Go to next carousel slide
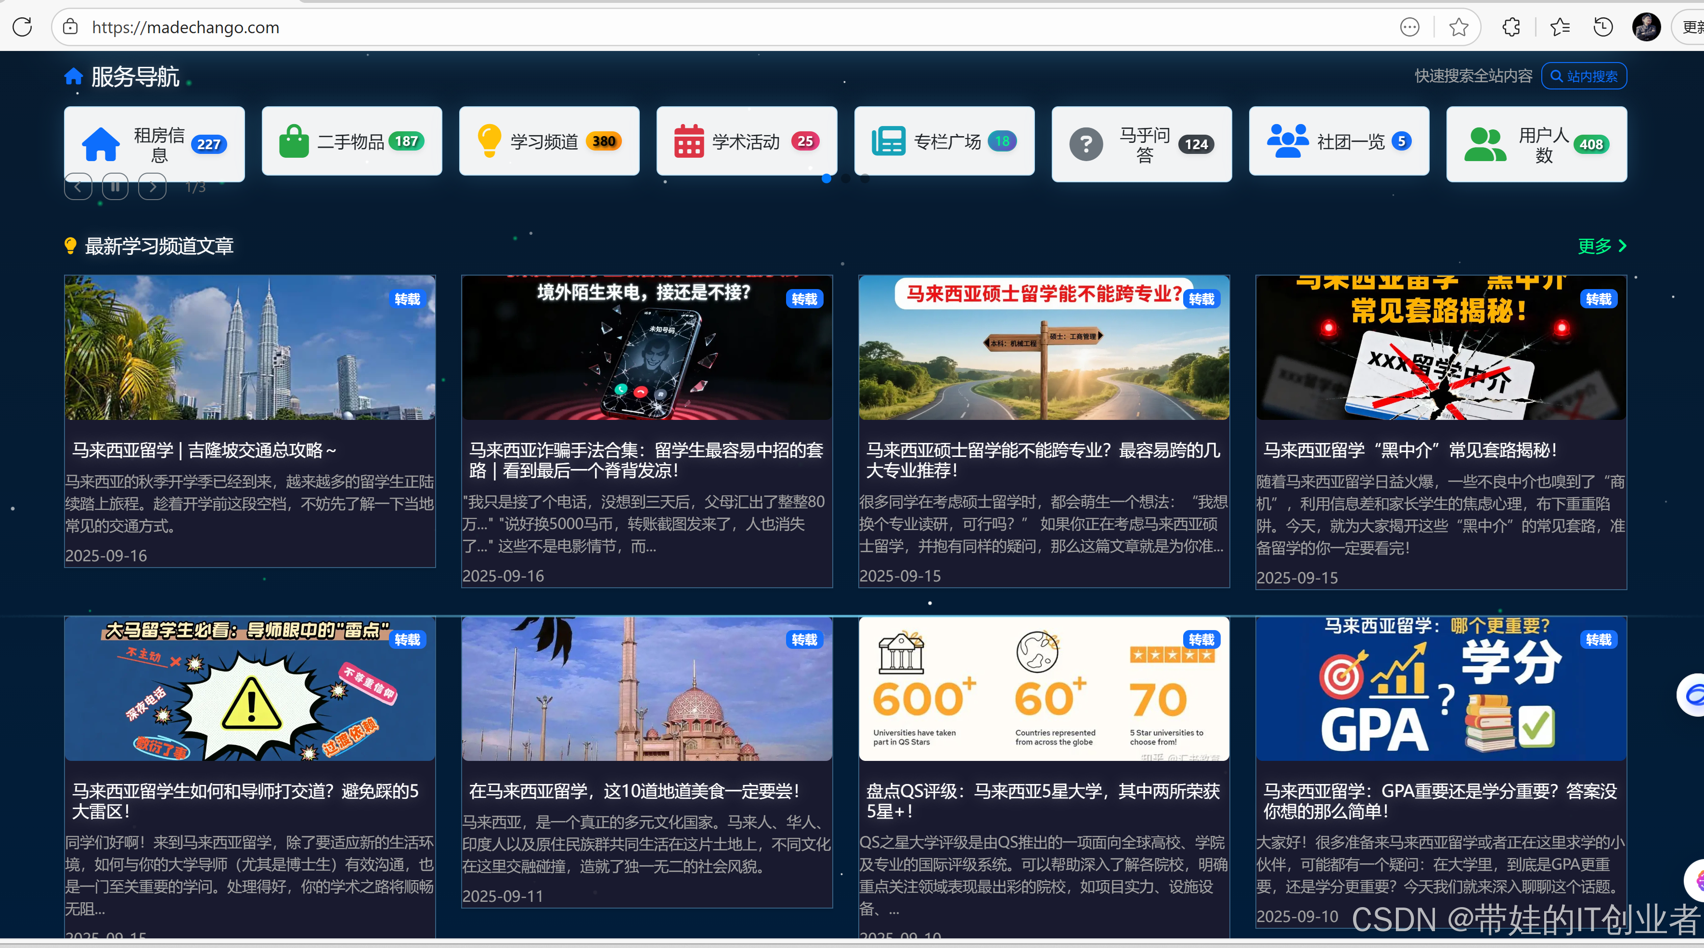The image size is (1704, 948). tap(152, 187)
